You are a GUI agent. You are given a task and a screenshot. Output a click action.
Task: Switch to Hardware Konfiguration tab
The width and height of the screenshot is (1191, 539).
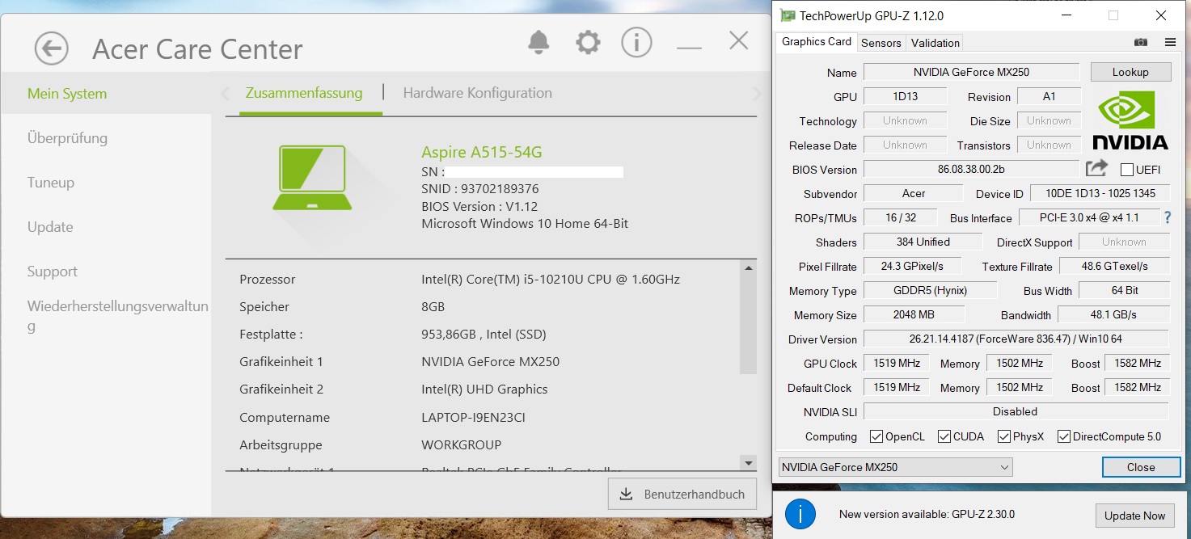pyautogui.click(x=478, y=93)
